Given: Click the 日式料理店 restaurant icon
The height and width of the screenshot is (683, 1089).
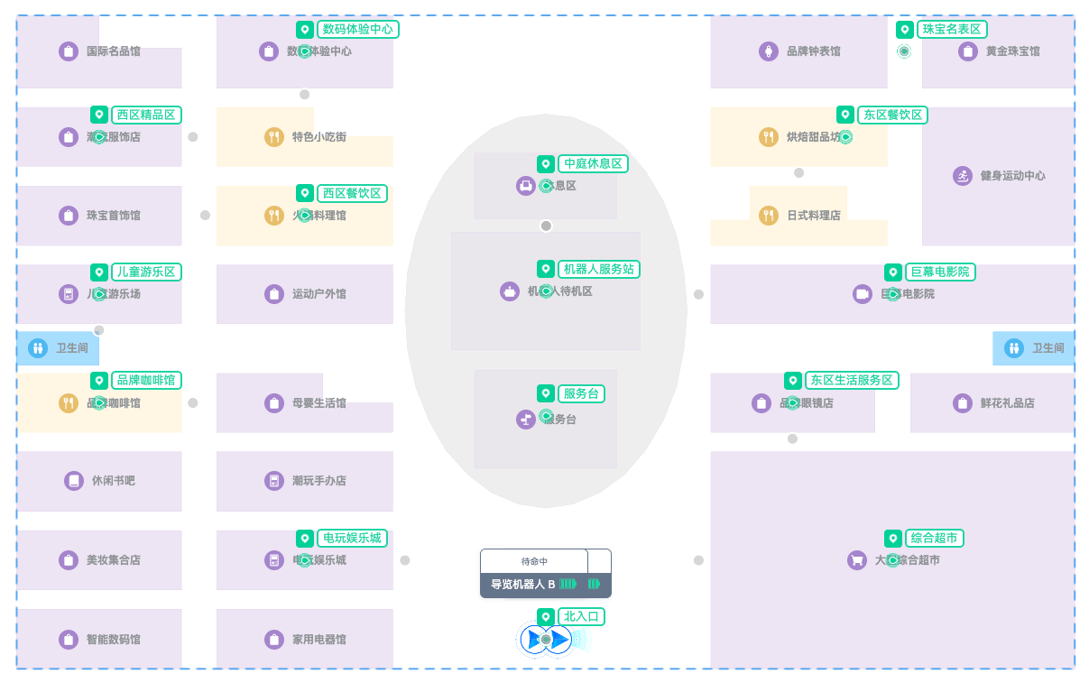Looking at the screenshot, I should point(769,216).
